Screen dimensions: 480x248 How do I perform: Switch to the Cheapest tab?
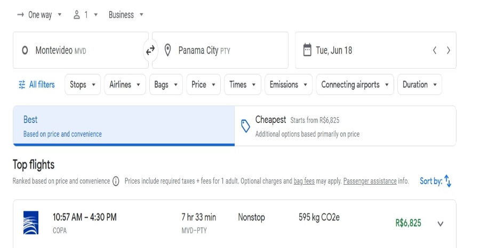pyautogui.click(x=345, y=126)
